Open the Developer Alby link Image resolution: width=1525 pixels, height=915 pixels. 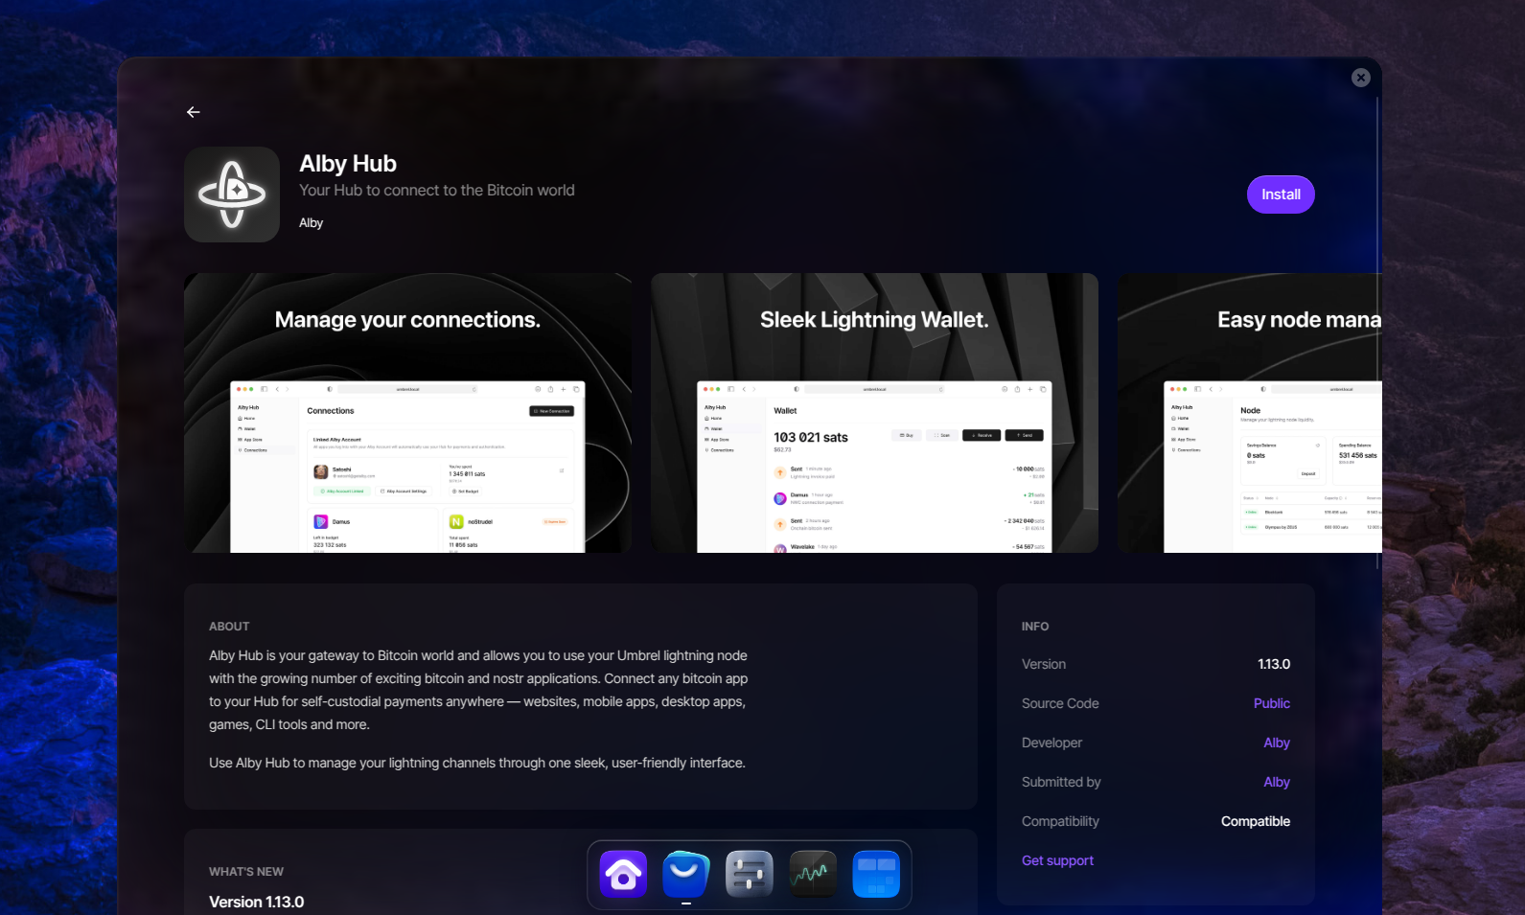click(x=1277, y=743)
